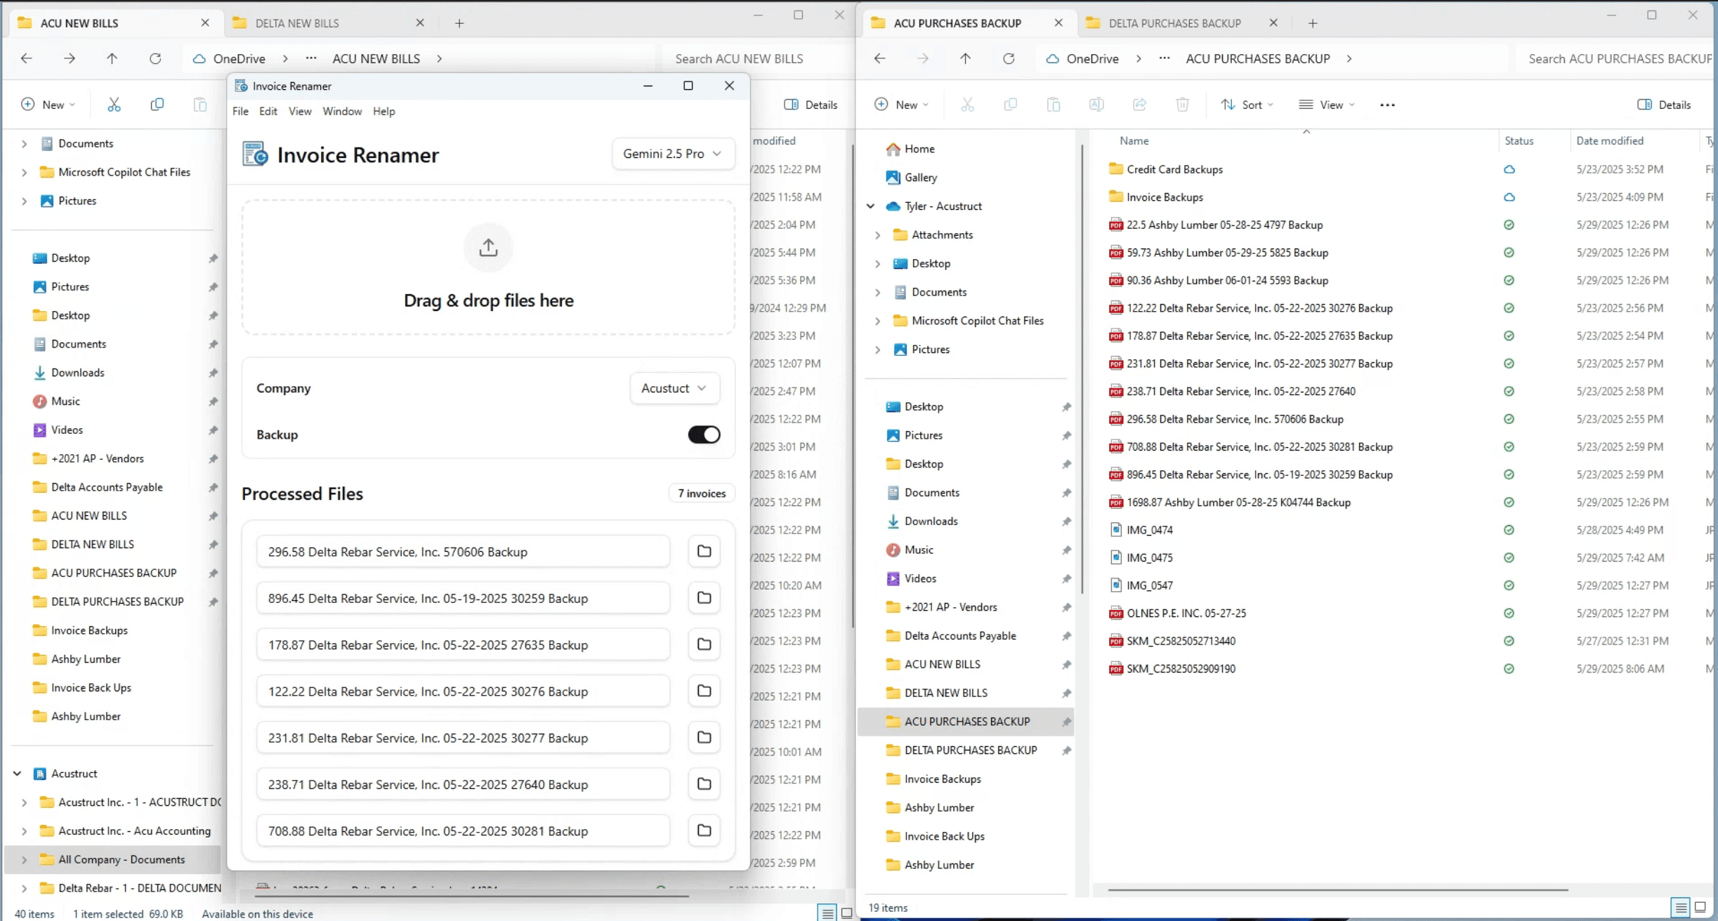Click the Delete icon in ACU PURCHASES BACKUP toolbar
Image resolution: width=1718 pixels, height=921 pixels.
point(1182,105)
